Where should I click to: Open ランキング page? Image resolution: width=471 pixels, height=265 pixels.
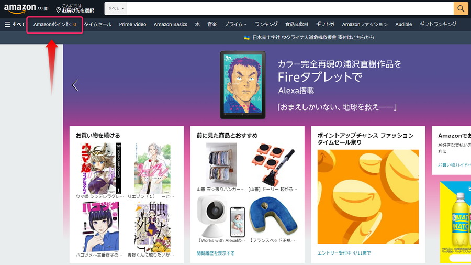point(266,24)
